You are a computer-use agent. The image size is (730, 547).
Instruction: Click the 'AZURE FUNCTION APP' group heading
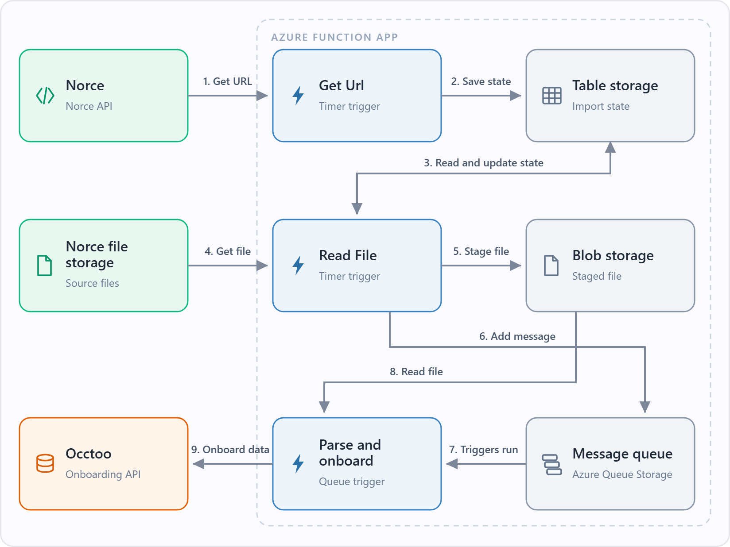(x=334, y=37)
